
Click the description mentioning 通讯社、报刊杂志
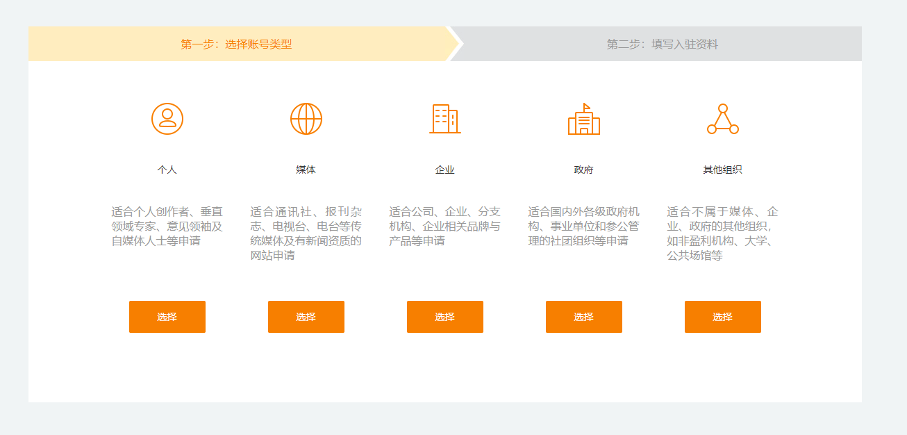click(306, 233)
